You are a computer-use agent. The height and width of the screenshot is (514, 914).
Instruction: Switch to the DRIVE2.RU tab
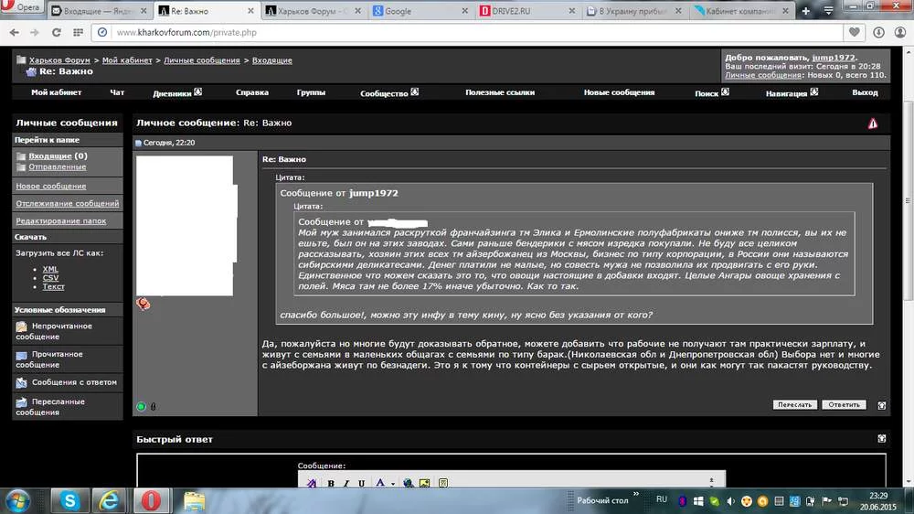(x=527, y=11)
